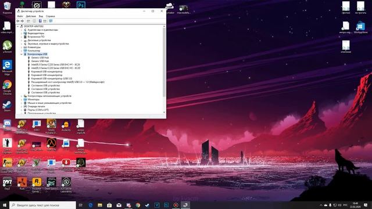Collapse the DESKTOP root computer node
The width and height of the screenshot is (372, 209).
[18, 26]
